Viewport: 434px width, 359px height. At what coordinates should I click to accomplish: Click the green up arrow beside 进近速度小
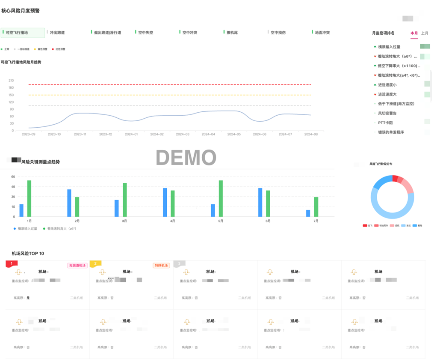click(375, 85)
